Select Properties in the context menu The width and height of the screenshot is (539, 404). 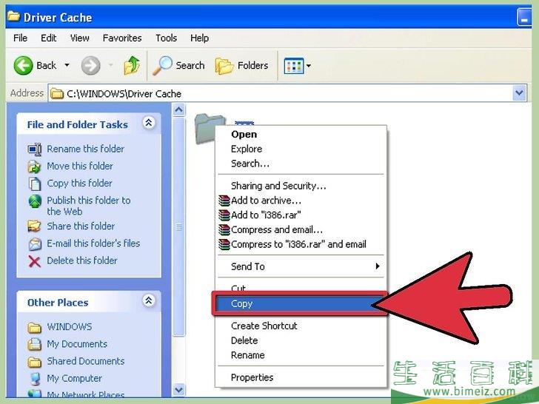pos(252,377)
